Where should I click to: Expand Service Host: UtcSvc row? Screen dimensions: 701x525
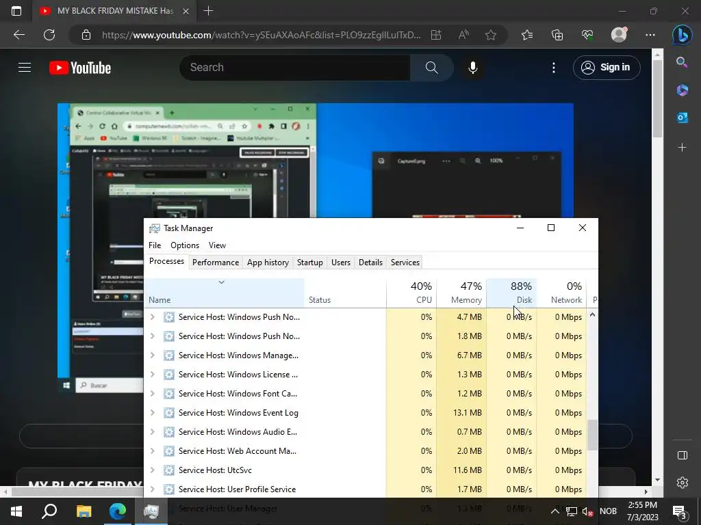click(153, 470)
